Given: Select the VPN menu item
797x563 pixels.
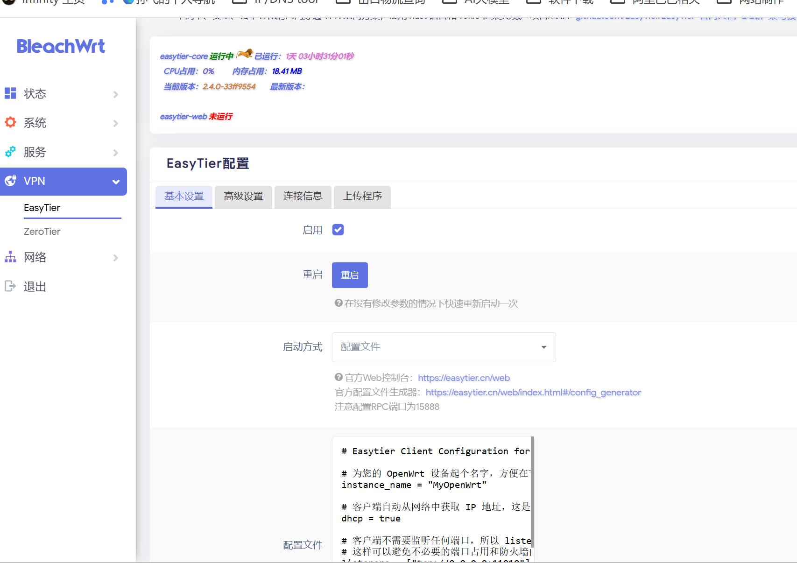Looking at the screenshot, I should pyautogui.click(x=63, y=181).
